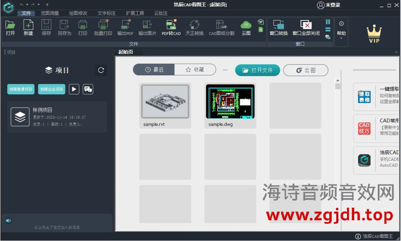The image size is (401, 241).
Task: Choose 另存为 save as icon
Action: pyautogui.click(x=64, y=28)
